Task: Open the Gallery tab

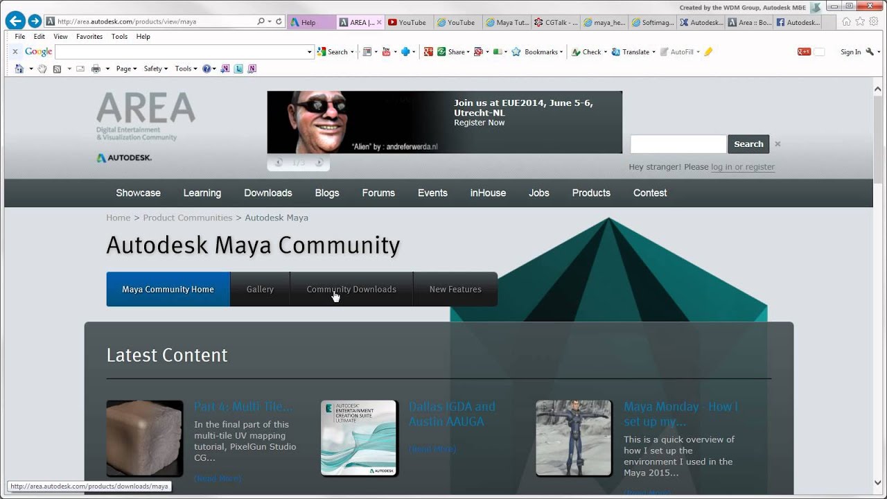Action: (x=260, y=289)
